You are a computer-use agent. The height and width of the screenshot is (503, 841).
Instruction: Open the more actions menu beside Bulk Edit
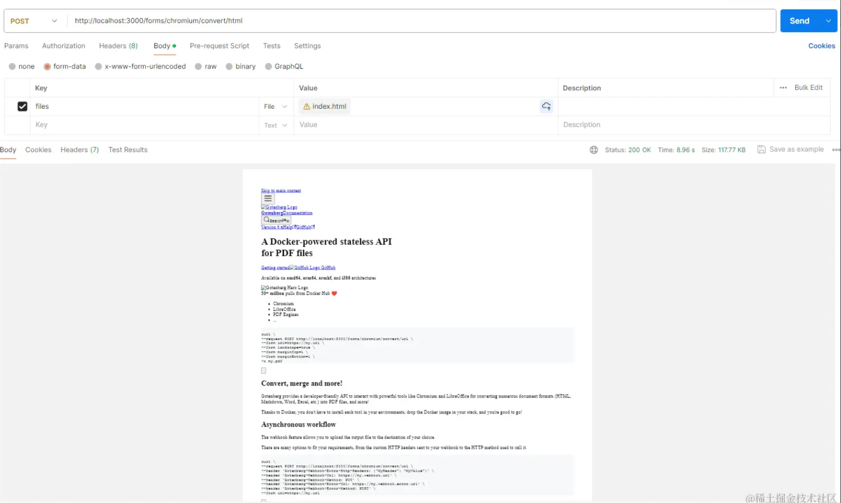coord(783,88)
